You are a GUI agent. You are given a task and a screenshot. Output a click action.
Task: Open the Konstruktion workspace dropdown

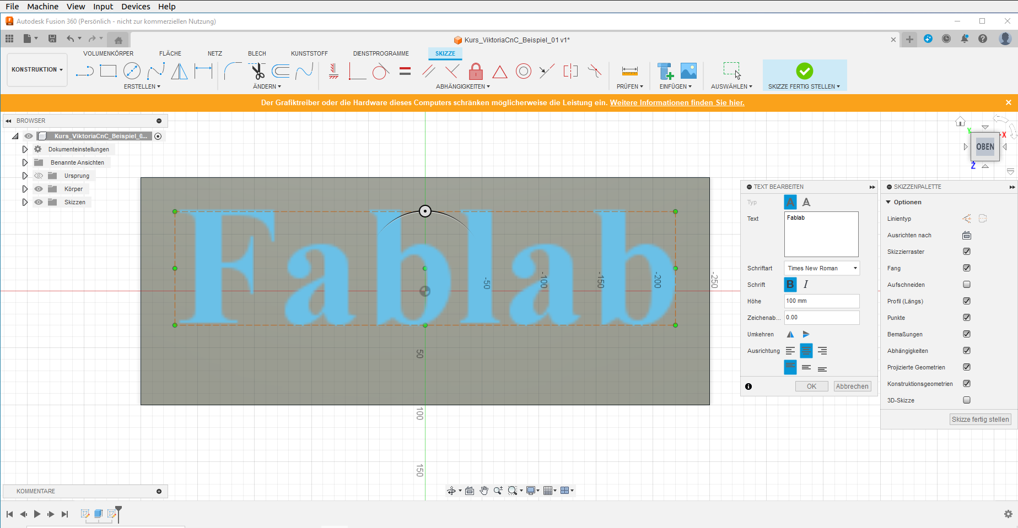(37, 70)
